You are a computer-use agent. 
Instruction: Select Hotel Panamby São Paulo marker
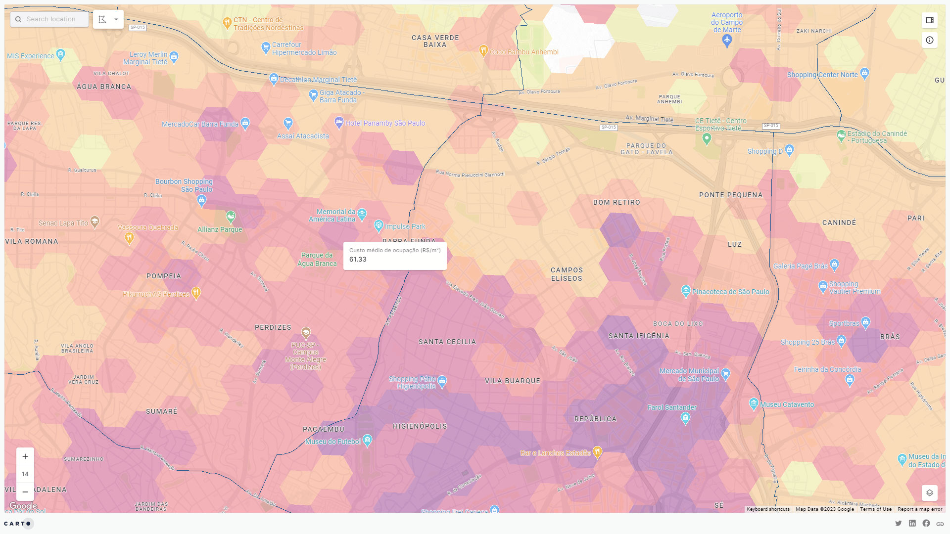(x=339, y=123)
